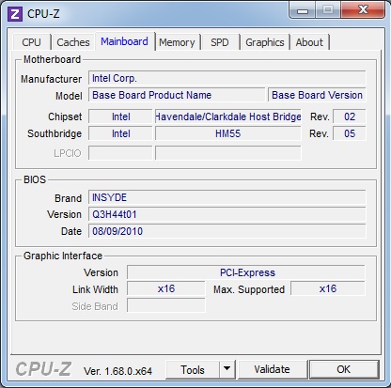
Task: Open the Caches tab
Action: pos(73,42)
